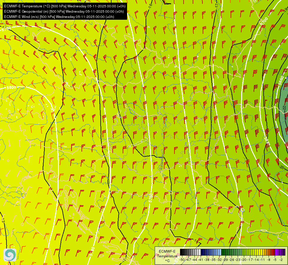288x265 pixels.
Task: Click the dark purple legend swatch above -2
Action: pyautogui.click(x=284, y=252)
